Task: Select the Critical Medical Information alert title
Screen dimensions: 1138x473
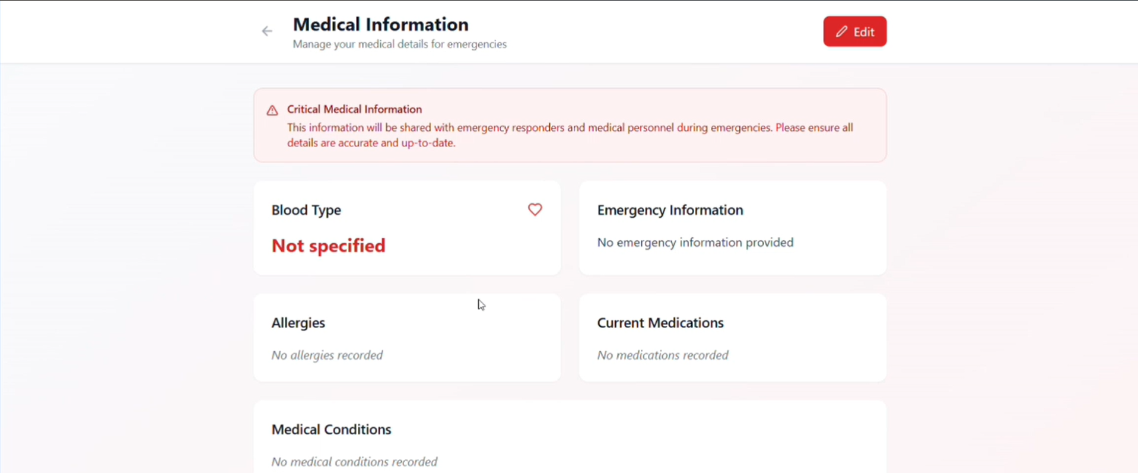Action: pos(354,109)
